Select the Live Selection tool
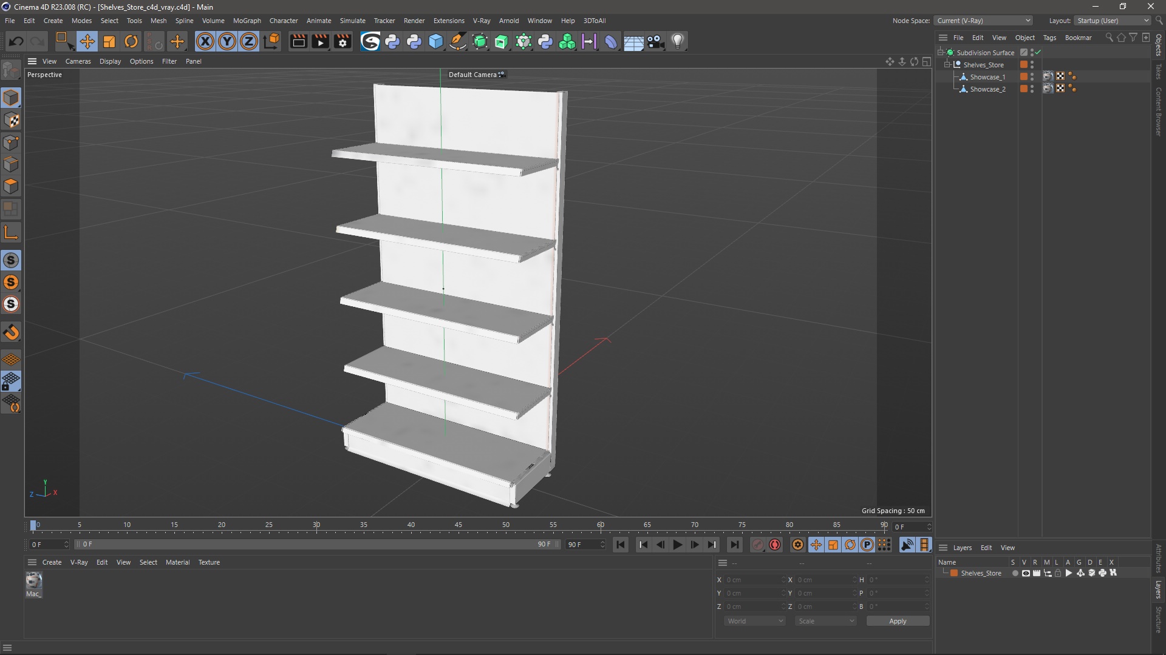 pos(64,41)
